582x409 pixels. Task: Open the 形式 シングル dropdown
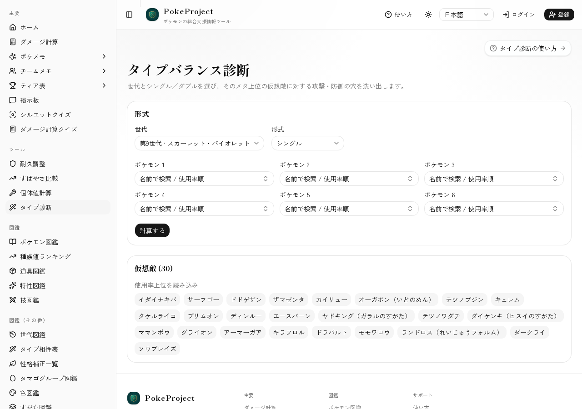tap(308, 143)
